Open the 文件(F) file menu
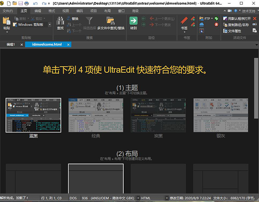Viewport: 259px width, 202px height. (x=8, y=11)
